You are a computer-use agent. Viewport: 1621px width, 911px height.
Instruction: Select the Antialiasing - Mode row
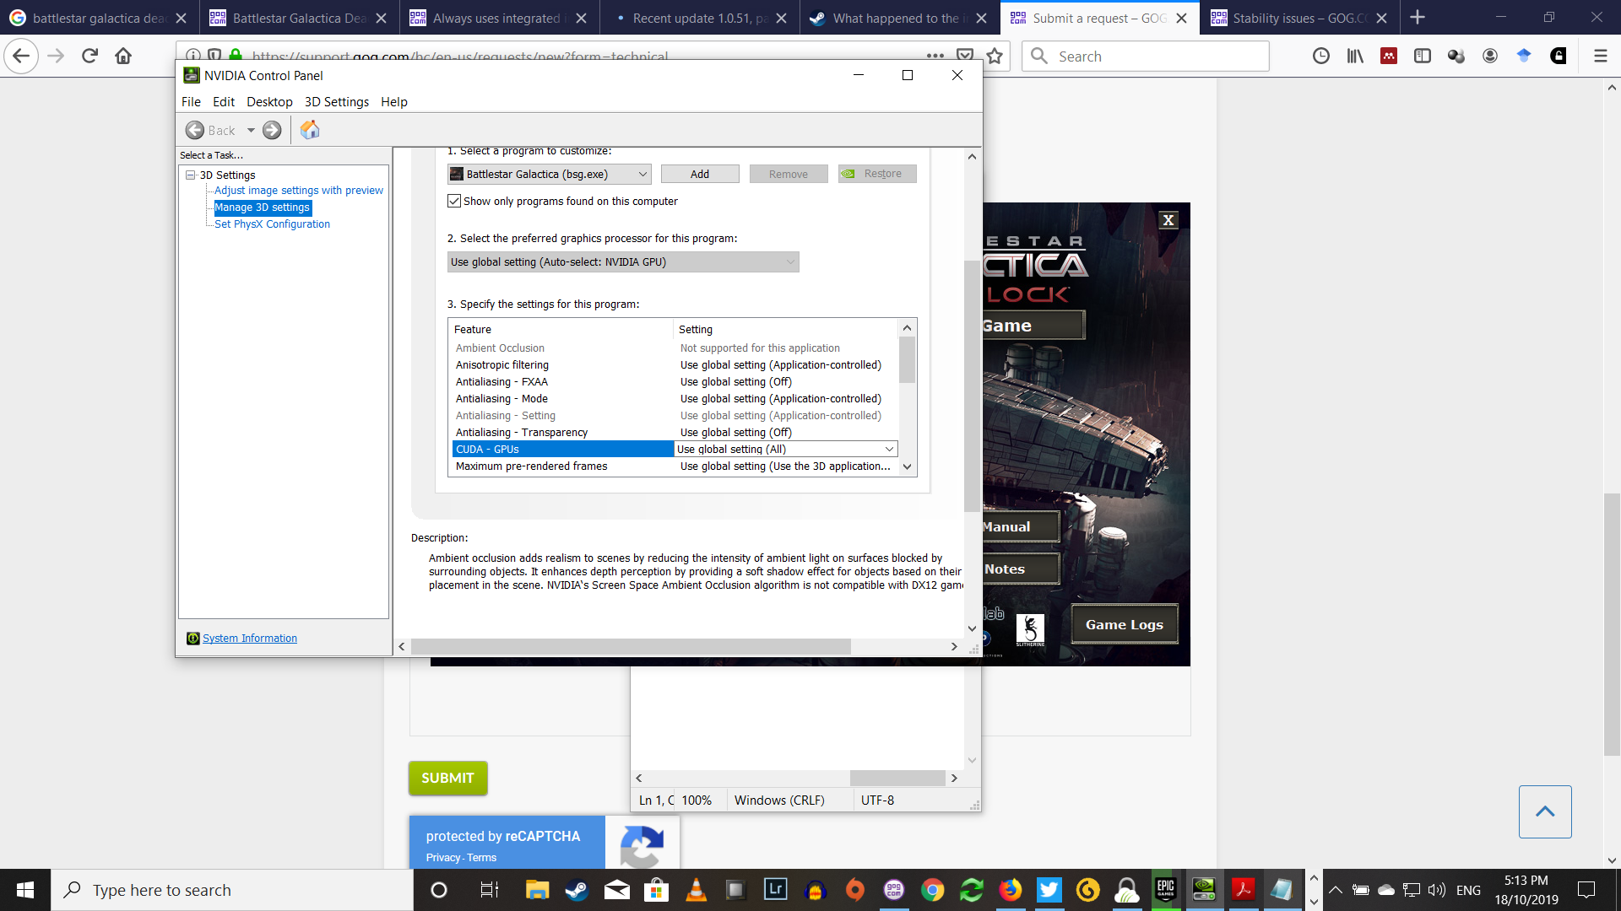(673, 399)
